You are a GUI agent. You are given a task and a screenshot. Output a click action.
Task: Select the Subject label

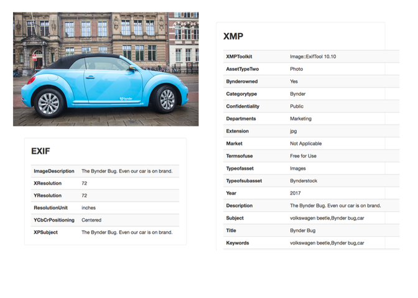click(x=235, y=218)
